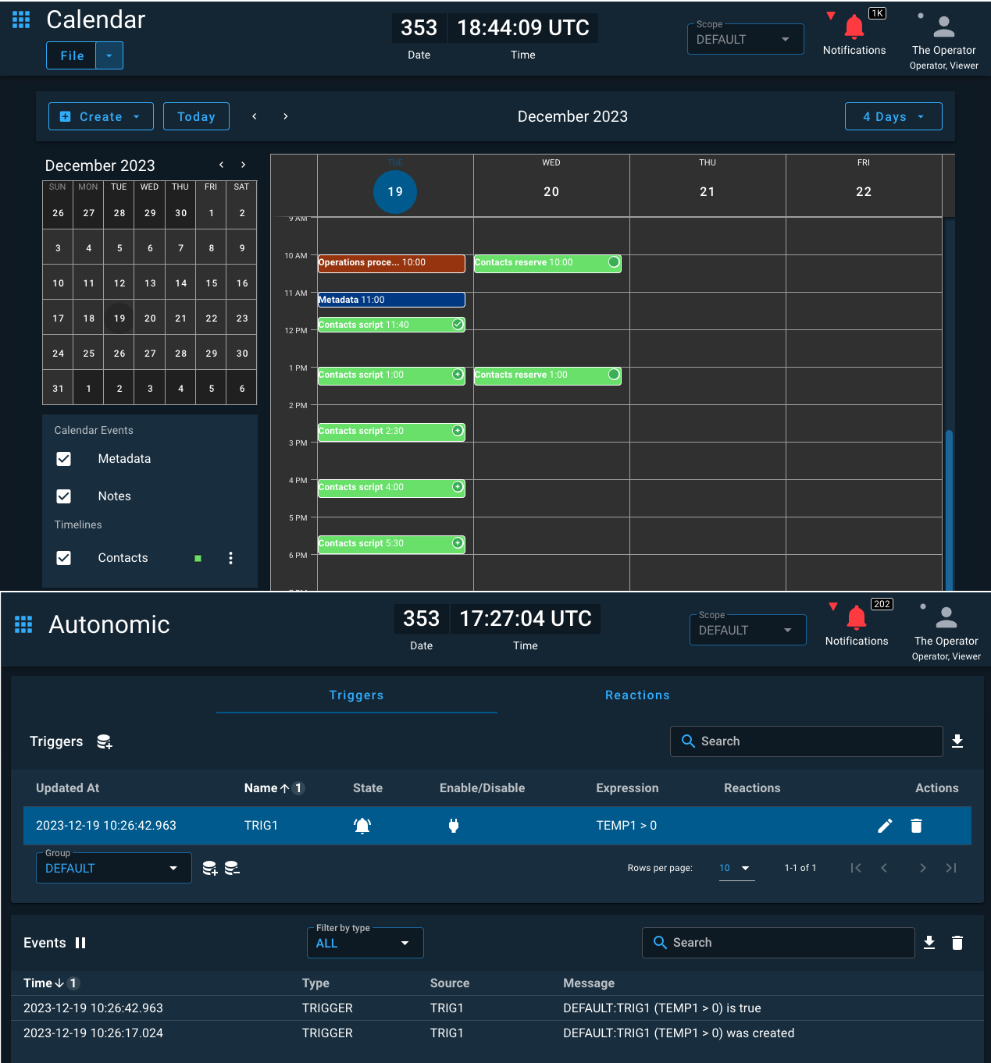
Task: Delete the TRIG1 trigger with trash icon
Action: click(x=916, y=825)
